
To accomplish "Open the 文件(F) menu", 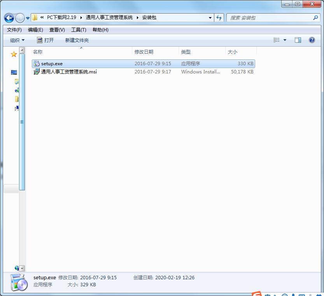I will [14, 30].
